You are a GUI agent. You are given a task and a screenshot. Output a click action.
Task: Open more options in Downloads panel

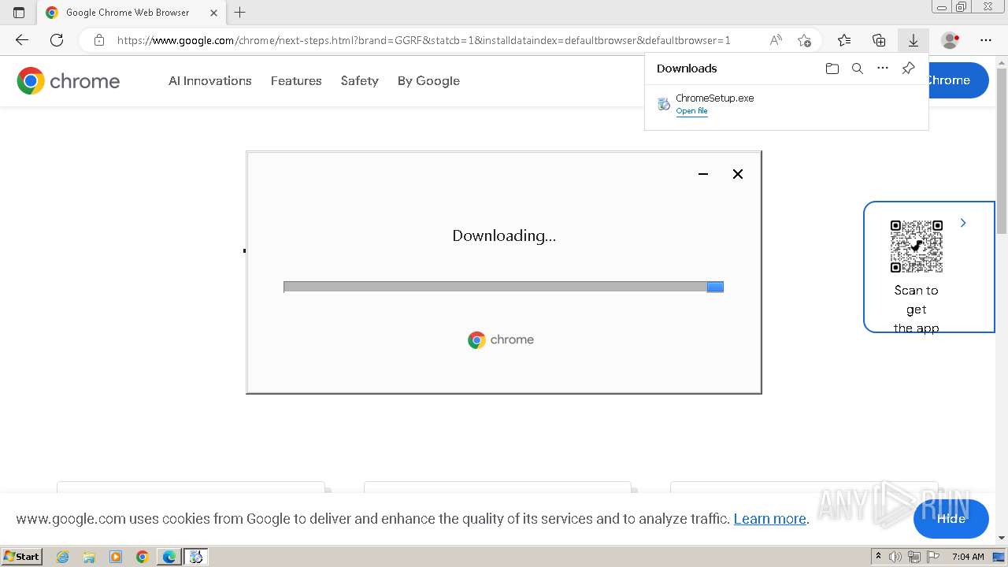point(883,69)
